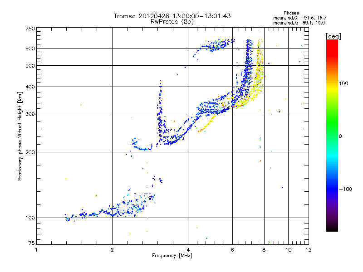Click the '500' y-axis tick label
Viewport: 363px width, 272px height.
pyautogui.click(x=30, y=66)
